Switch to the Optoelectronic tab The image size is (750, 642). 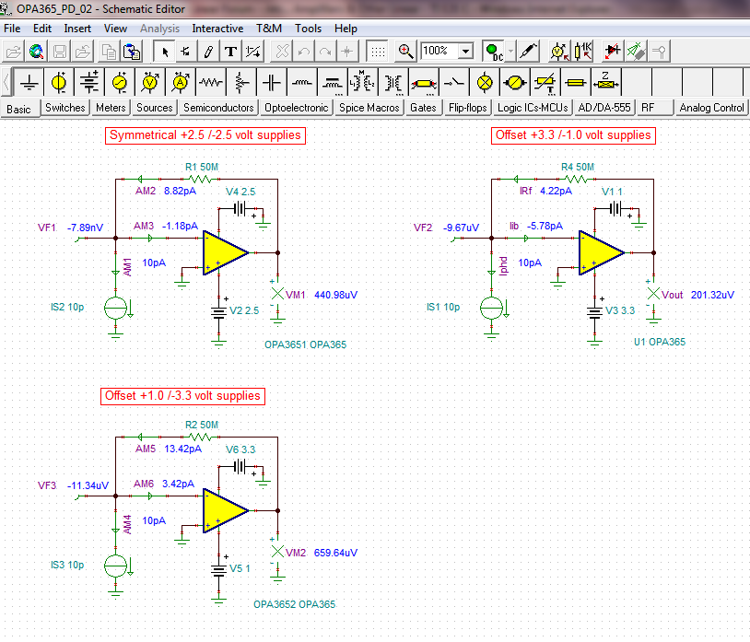coord(297,108)
